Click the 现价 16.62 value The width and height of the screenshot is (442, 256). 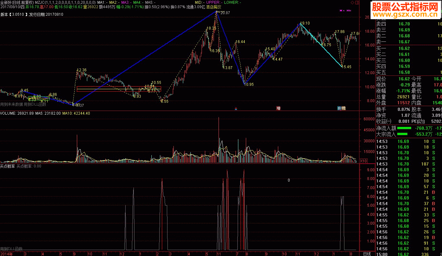click(404, 79)
